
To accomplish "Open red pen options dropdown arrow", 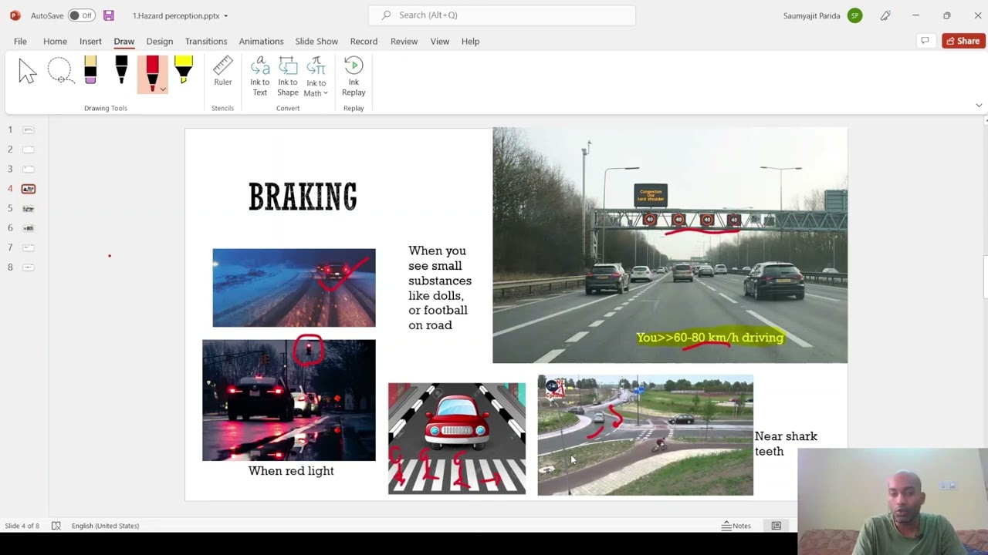I will (163, 89).
